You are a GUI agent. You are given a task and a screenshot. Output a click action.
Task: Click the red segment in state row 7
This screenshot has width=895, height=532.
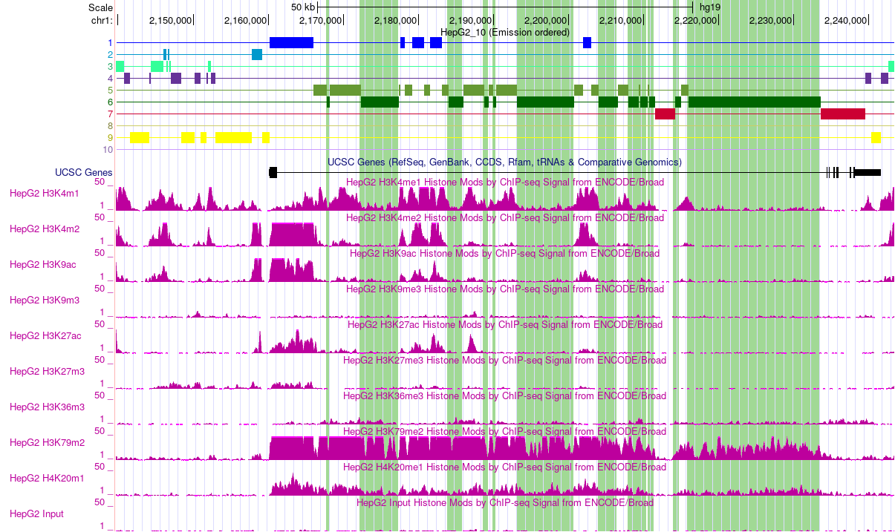[665, 114]
